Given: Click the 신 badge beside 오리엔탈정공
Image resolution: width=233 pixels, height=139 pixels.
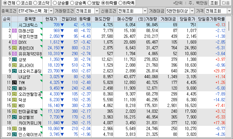Looking at the screenshot, I should (14, 94).
